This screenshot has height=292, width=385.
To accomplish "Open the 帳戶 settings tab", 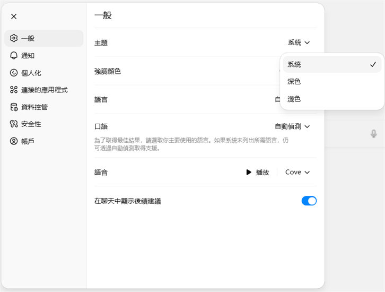I will pyautogui.click(x=44, y=141).
